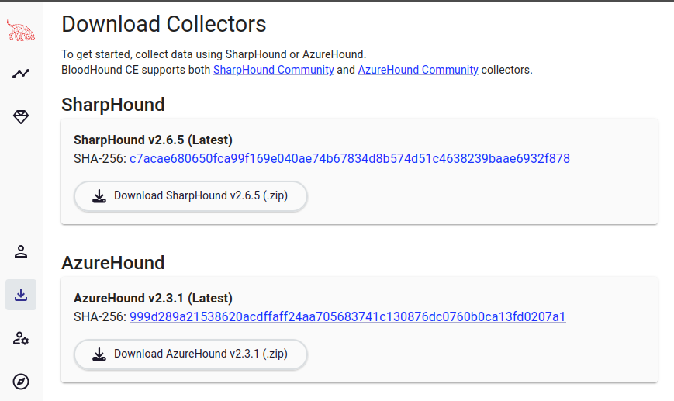Open the compass icon in the sidebar
Image resolution: width=674 pixels, height=401 pixels.
[21, 382]
